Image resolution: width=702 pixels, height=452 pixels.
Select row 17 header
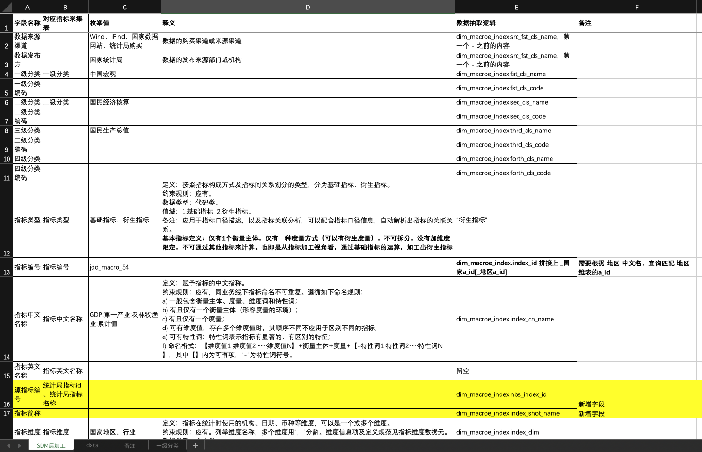tap(7, 413)
